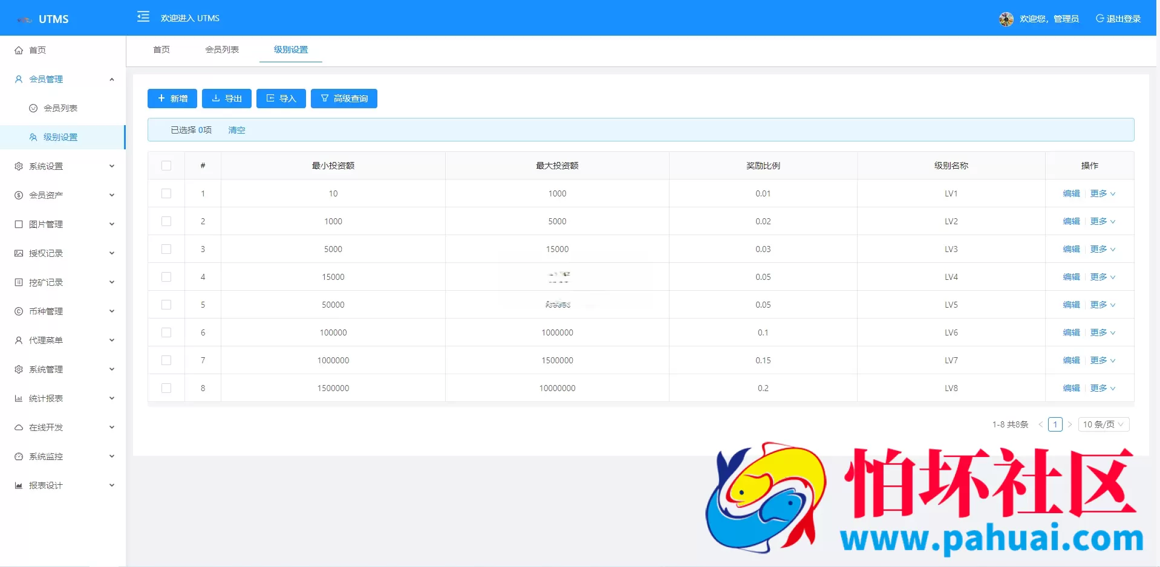Screen dimensions: 1160x567
Task: Click the 系统监控 dashboard icon
Action: click(19, 456)
